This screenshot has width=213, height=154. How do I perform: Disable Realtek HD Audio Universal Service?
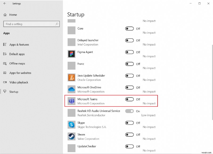[130, 111]
